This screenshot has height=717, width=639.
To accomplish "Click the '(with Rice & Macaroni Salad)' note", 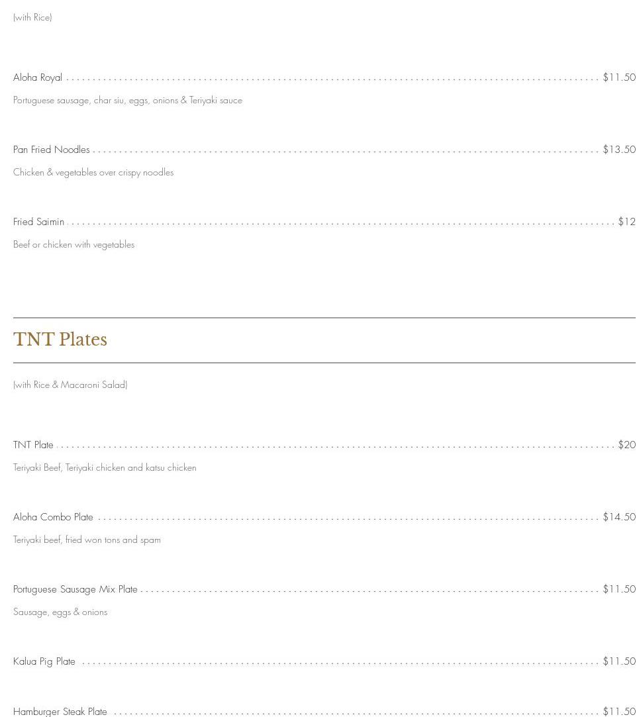I will [x=70, y=385].
